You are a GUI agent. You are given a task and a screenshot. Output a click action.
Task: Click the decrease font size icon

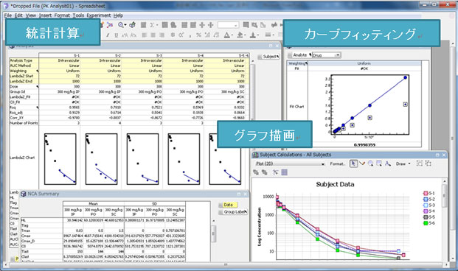pyautogui.click(x=133, y=35)
